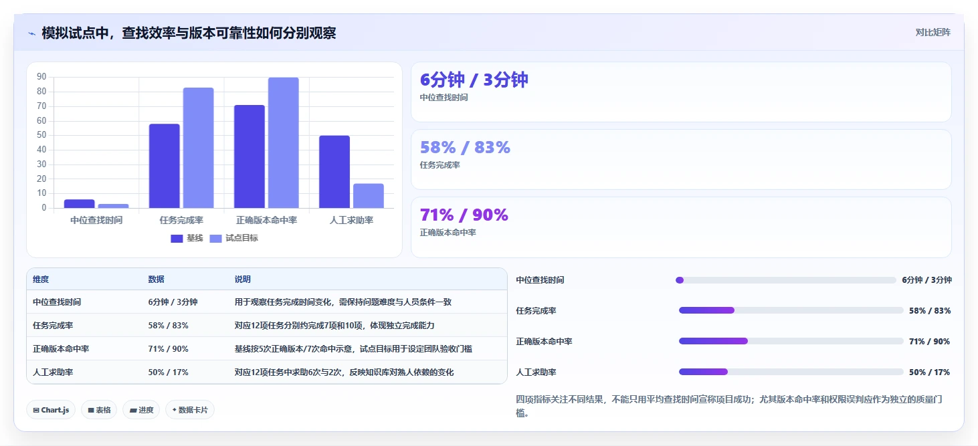Select the 6分钟 / 3分钟 data card value

tap(474, 80)
